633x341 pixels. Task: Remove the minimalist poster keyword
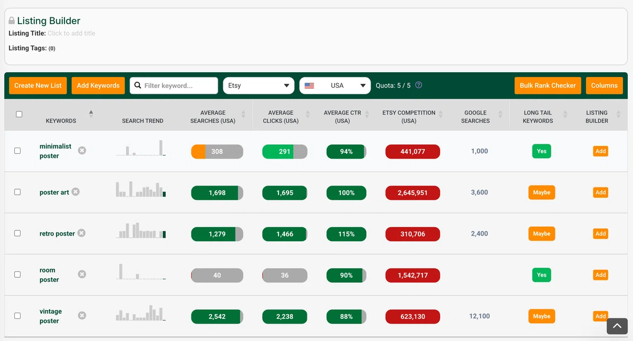coord(82,151)
